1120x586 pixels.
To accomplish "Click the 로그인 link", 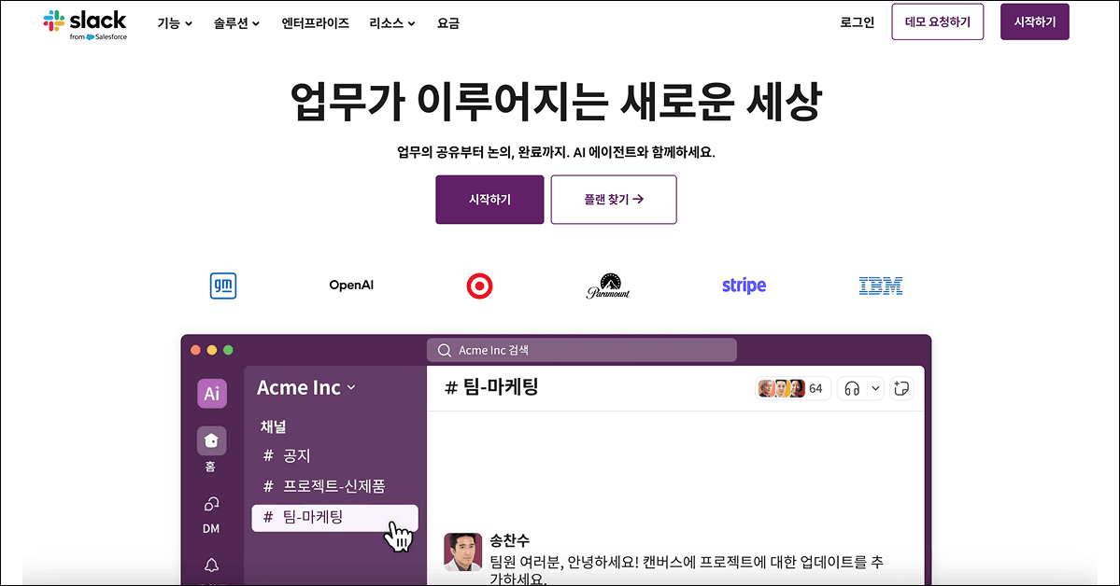I will pyautogui.click(x=858, y=22).
